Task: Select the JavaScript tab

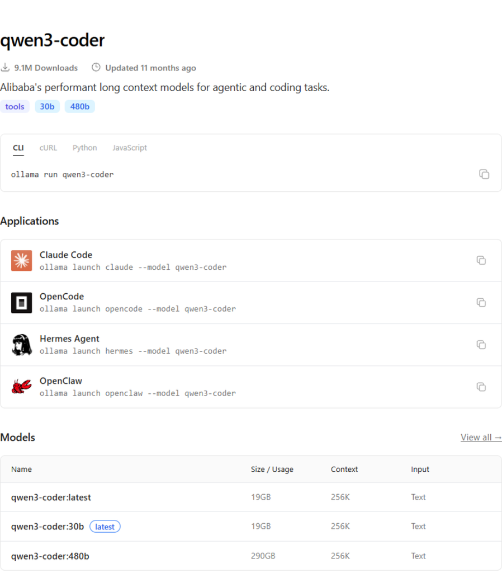Action: pos(130,148)
